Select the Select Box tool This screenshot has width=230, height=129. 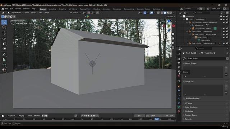click(x=4, y=22)
